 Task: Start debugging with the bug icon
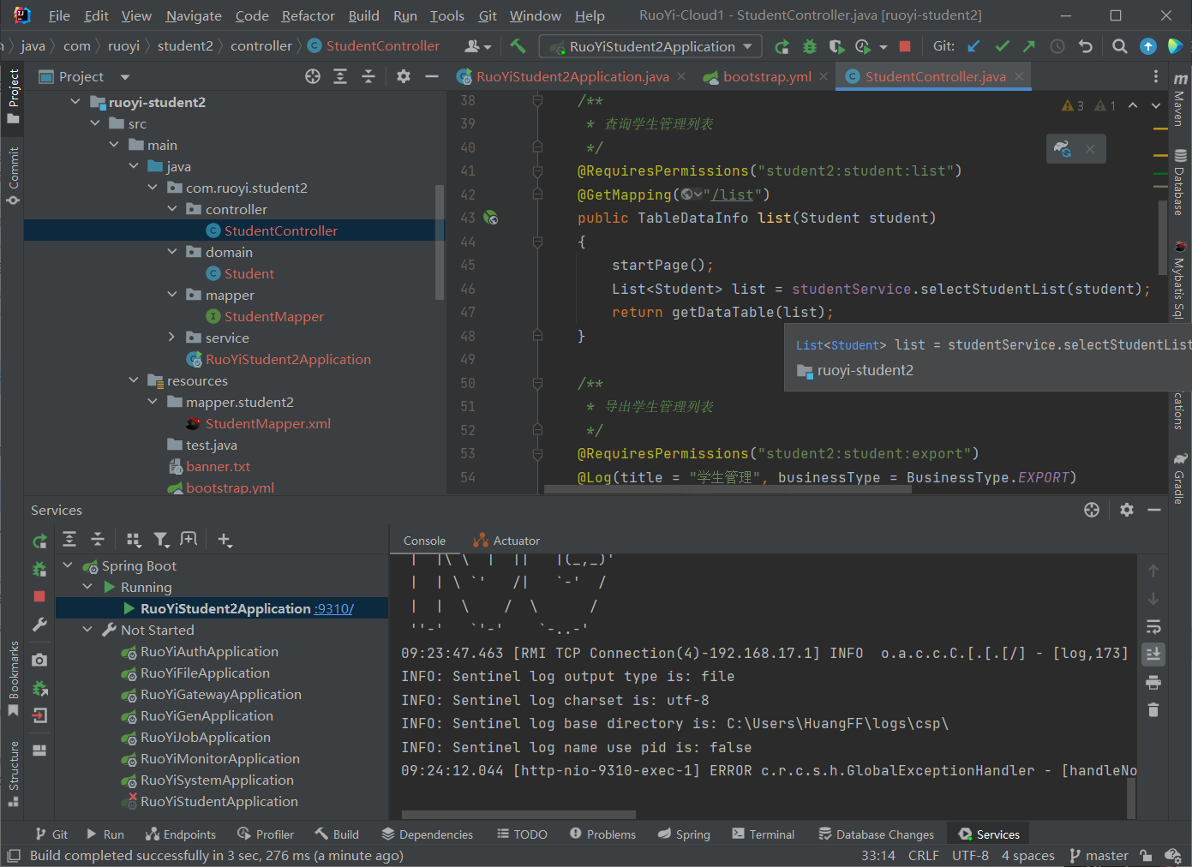point(809,46)
